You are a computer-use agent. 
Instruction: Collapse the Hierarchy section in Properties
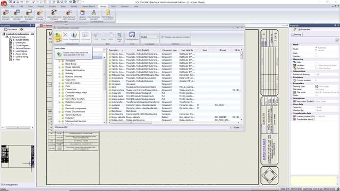coord(292,59)
